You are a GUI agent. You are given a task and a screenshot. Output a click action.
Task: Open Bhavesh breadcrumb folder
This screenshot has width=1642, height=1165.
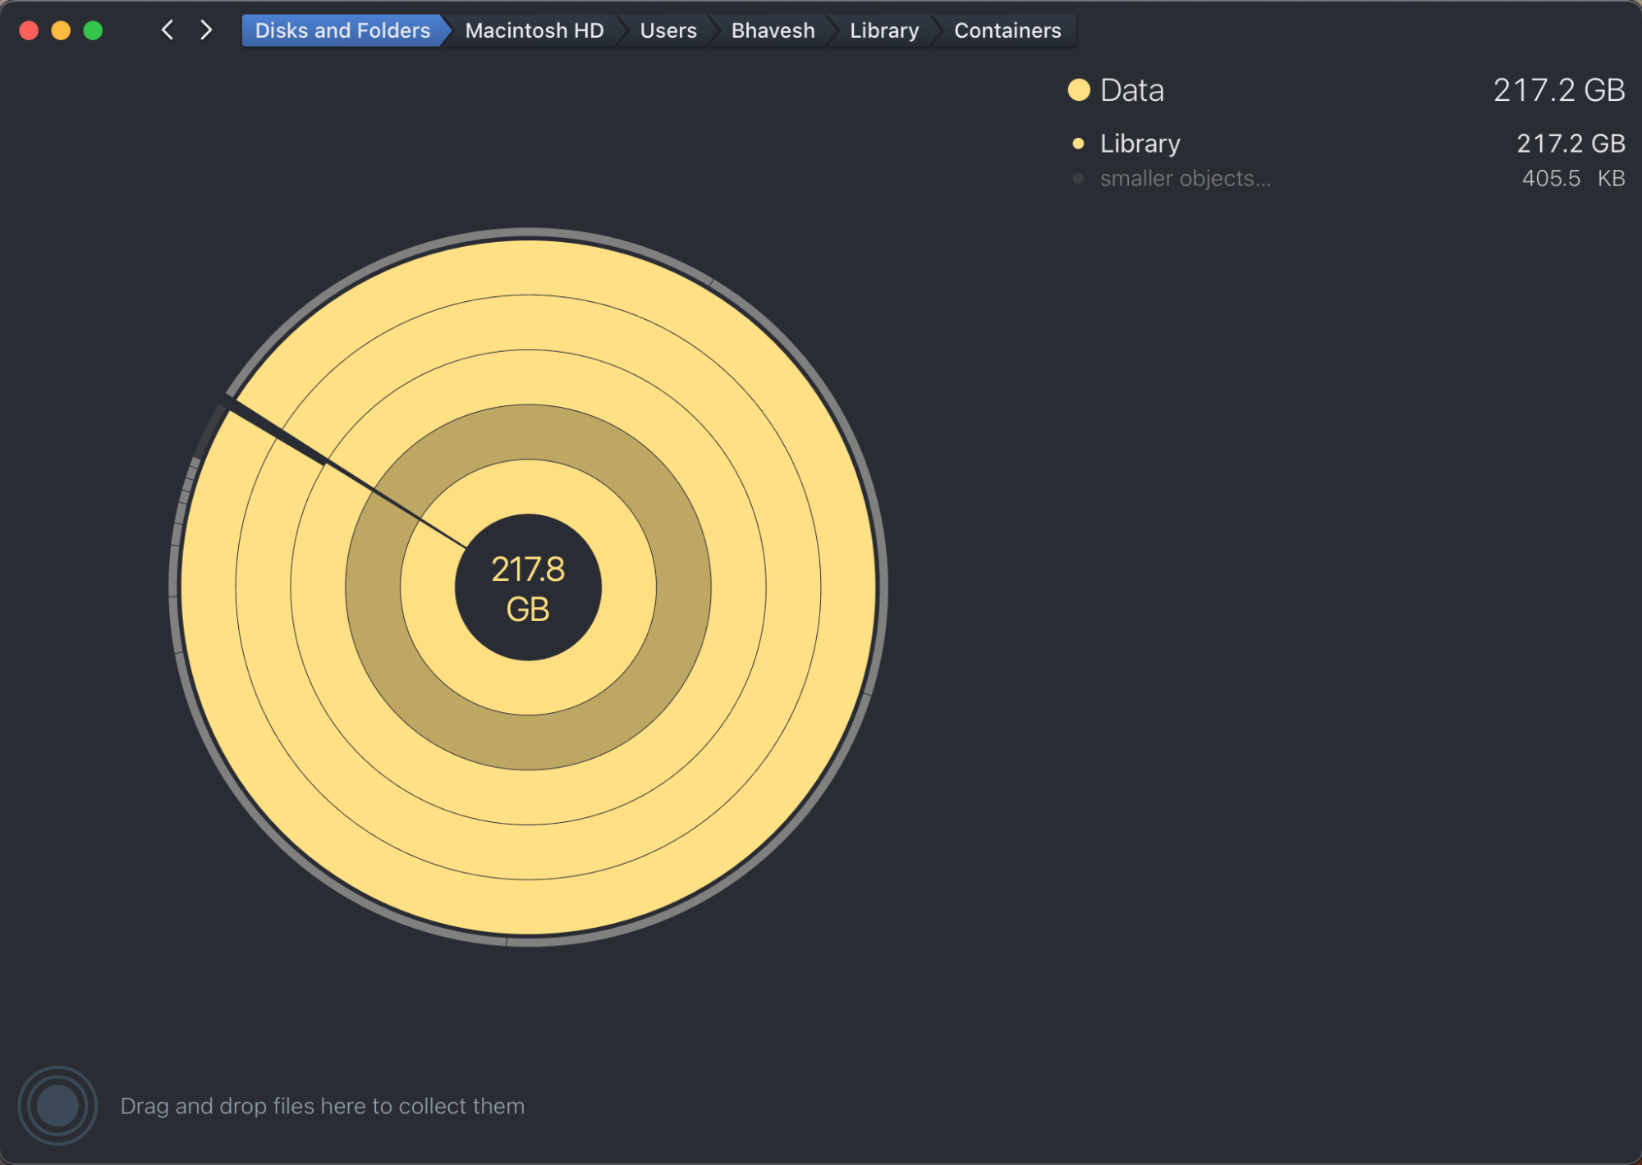(773, 30)
